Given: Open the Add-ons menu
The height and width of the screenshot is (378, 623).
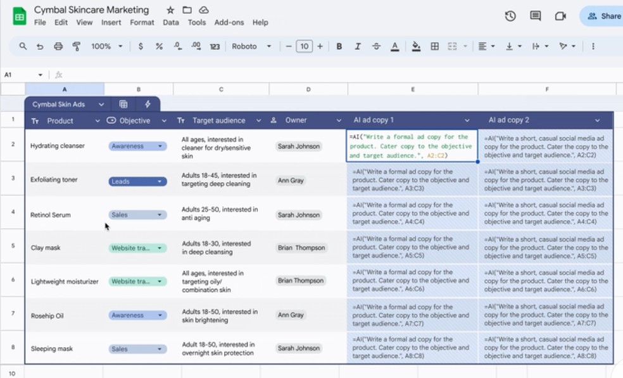Looking at the screenshot, I should click(229, 22).
